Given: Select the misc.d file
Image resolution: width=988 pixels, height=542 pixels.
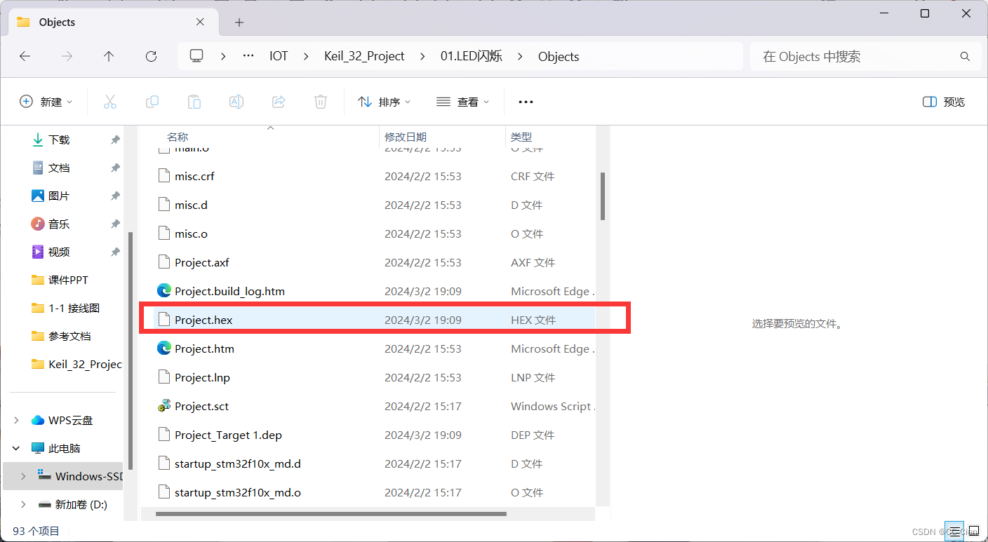Looking at the screenshot, I should 375,205.
